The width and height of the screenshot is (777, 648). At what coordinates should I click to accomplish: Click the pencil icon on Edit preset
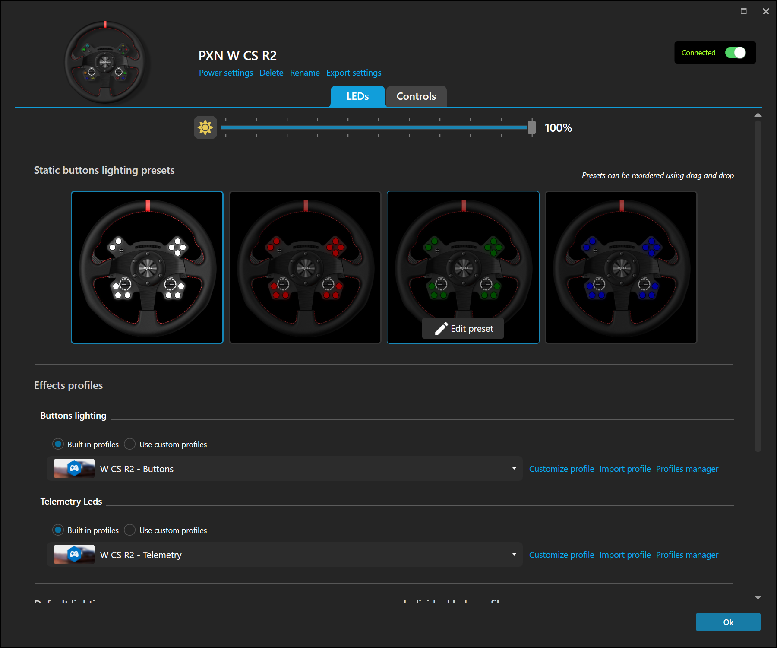pos(441,329)
